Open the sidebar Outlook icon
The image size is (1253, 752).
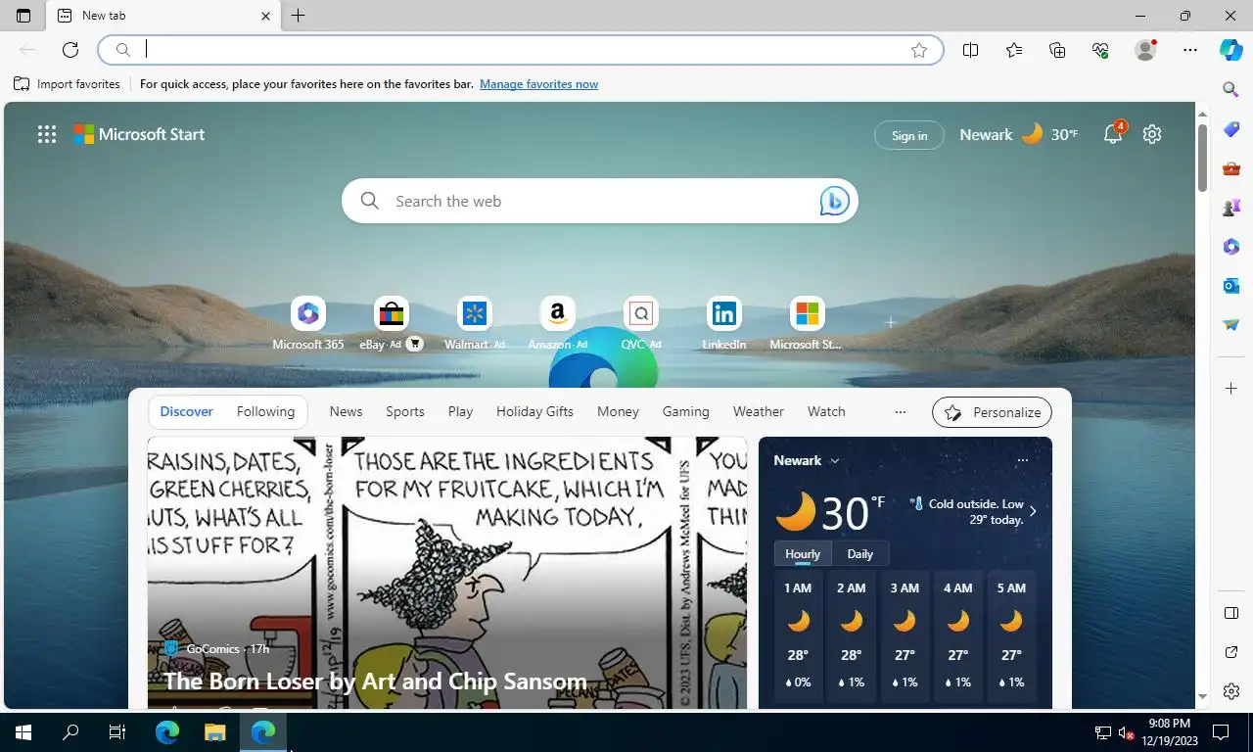tap(1231, 286)
